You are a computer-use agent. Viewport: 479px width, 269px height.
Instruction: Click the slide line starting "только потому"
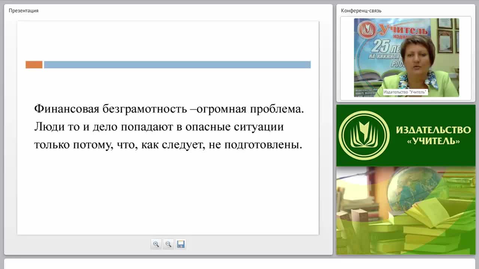(x=168, y=145)
